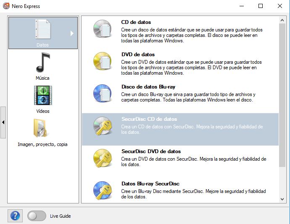This screenshot has width=290, height=224.
Task: Expand the left side panel arrow
Action: coord(3,122)
